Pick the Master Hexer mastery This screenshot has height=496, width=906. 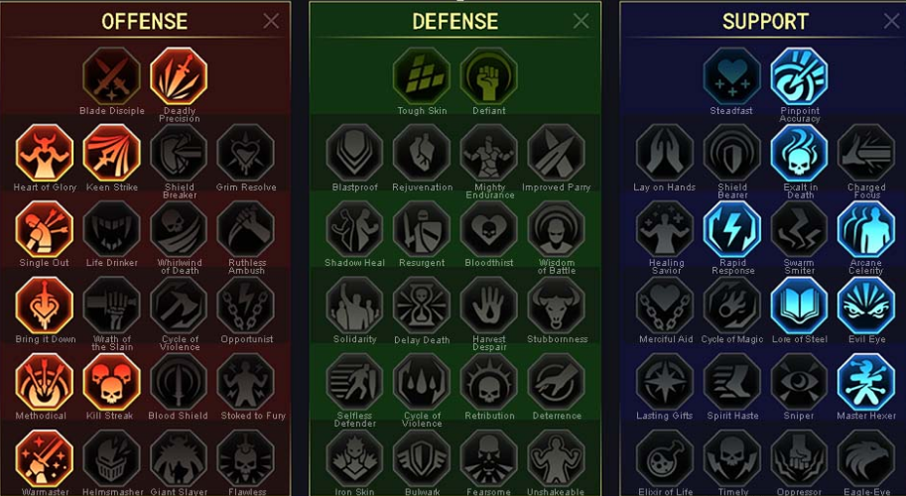tap(866, 382)
